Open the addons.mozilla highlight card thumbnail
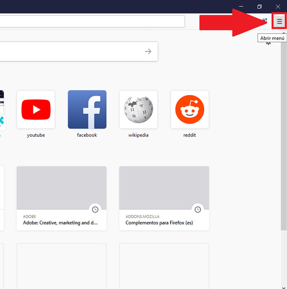This screenshot has width=287, height=289. coord(164,188)
